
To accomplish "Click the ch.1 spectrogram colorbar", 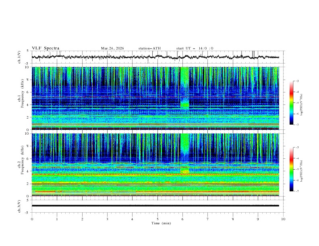I will click(x=291, y=103).
